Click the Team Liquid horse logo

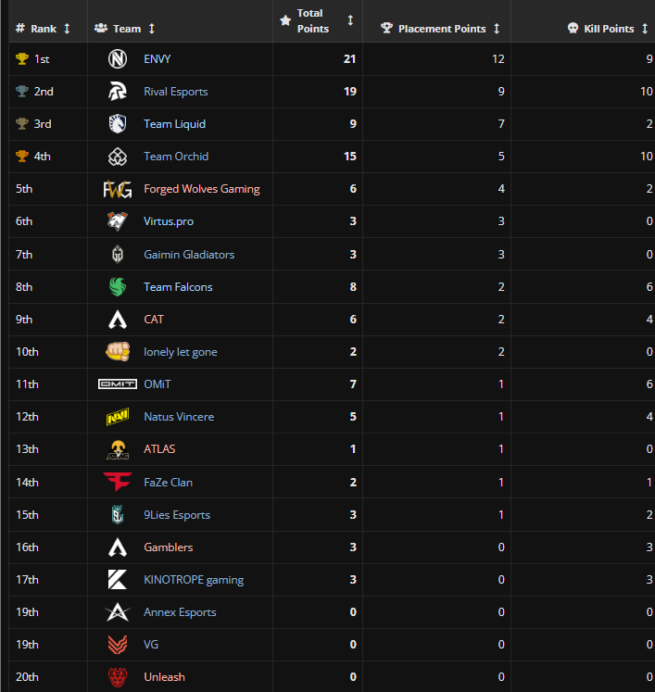118,124
